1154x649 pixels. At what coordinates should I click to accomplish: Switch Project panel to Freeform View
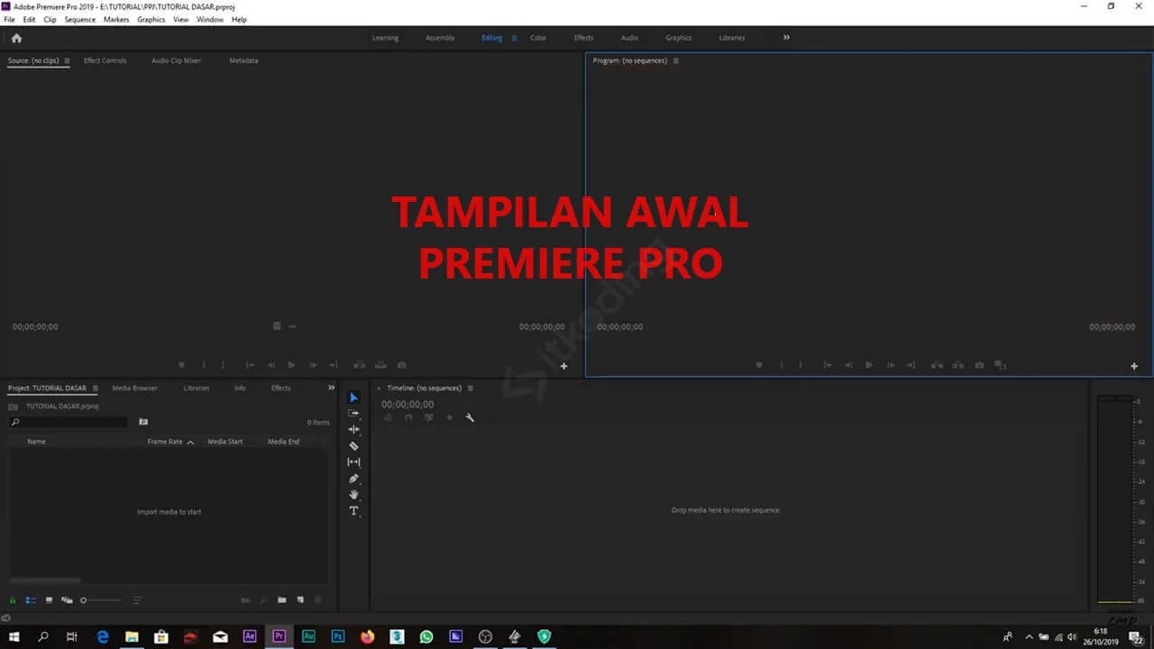(x=67, y=600)
